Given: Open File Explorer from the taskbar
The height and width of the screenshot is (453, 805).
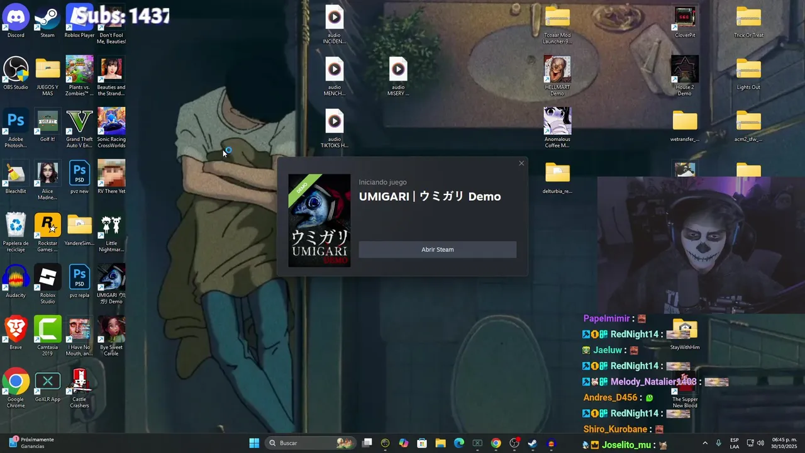Looking at the screenshot, I should (440, 443).
